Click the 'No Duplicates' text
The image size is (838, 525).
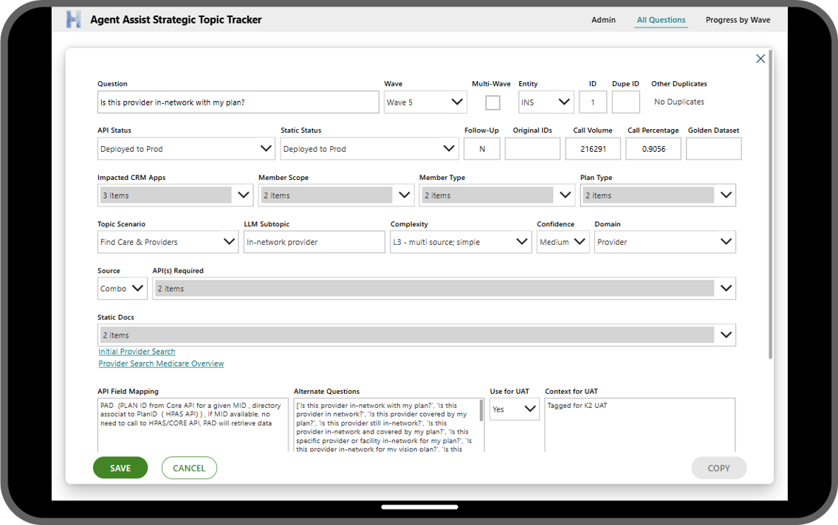[679, 102]
